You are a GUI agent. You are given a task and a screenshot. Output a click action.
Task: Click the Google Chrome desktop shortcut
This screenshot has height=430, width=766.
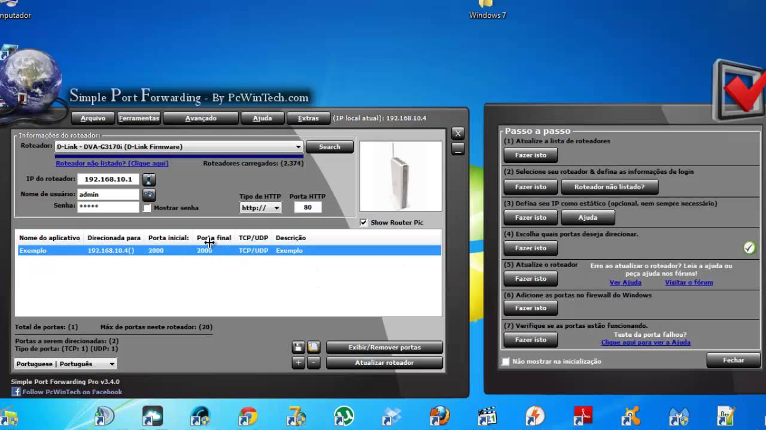(247, 417)
